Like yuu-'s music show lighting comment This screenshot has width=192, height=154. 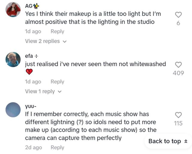tap(178, 115)
